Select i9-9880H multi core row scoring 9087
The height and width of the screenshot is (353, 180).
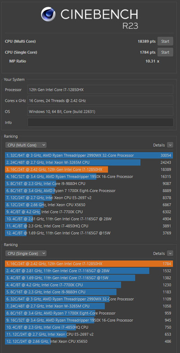click(x=89, y=184)
